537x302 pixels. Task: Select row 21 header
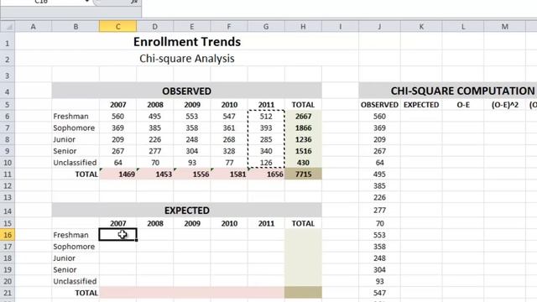tap(8, 293)
